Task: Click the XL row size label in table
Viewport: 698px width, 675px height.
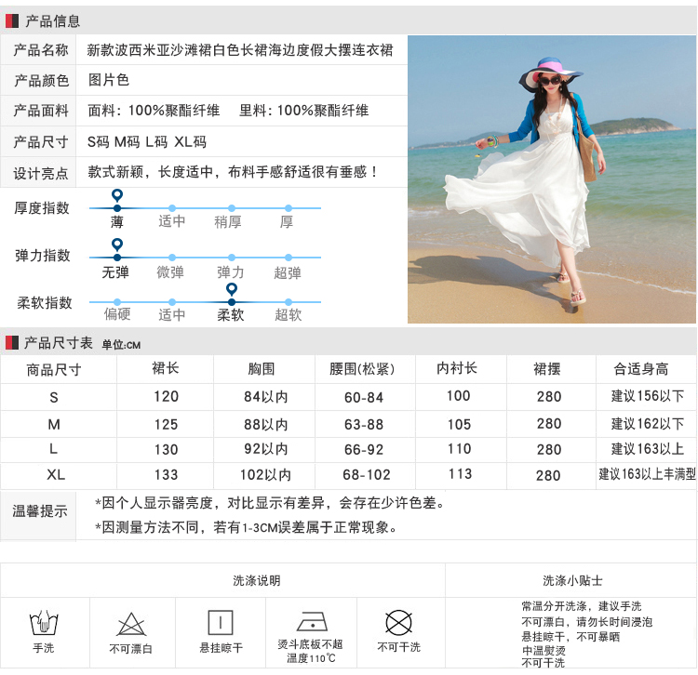Action: (55, 475)
